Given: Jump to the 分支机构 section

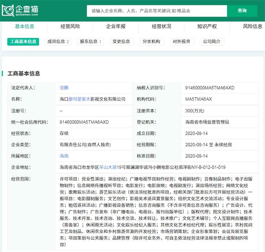Looking at the screenshot, I should point(151,42).
